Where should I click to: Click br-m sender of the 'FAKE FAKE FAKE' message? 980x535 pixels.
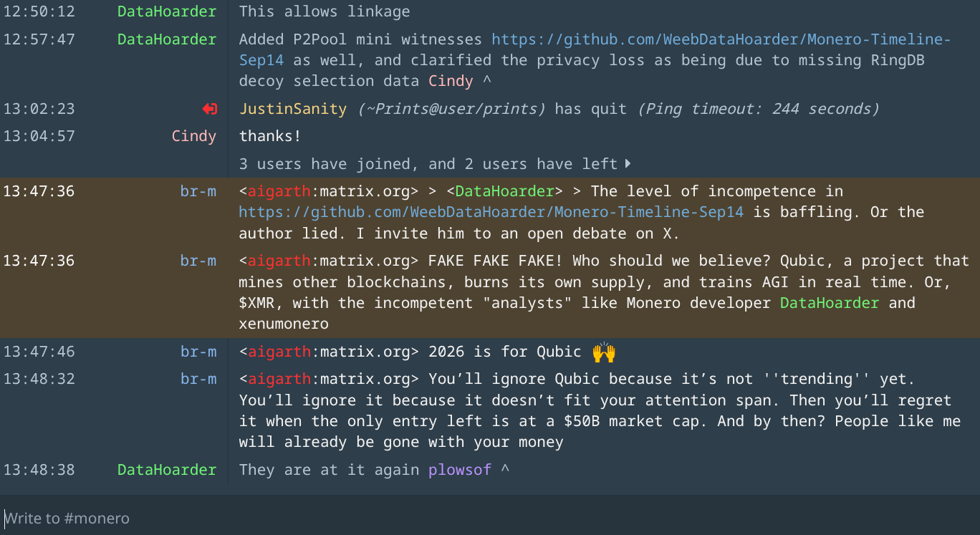[x=198, y=261]
